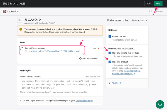167x110 pixels.
Task: Click the Locksmith app logo icon
Action: point(4,11)
